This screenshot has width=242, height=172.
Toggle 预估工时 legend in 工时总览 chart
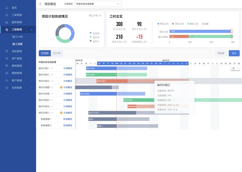[x=163, y=24]
